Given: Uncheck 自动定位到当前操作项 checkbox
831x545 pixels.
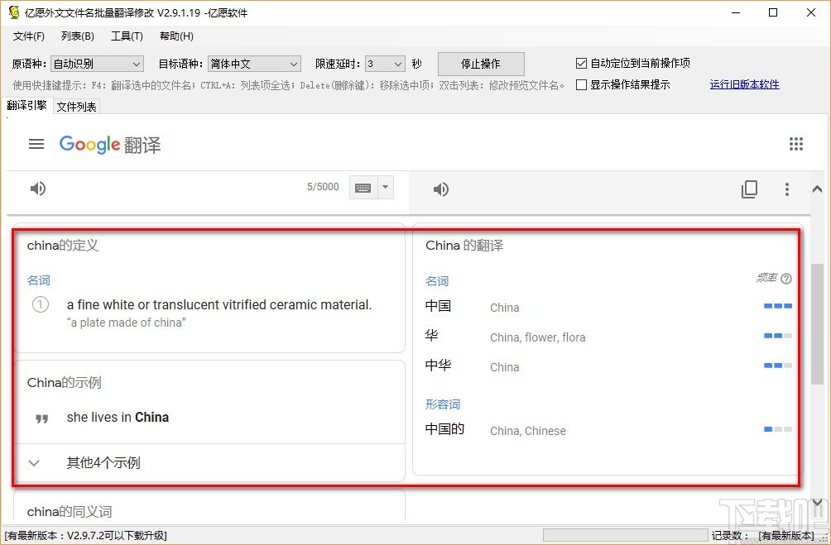Looking at the screenshot, I should click(581, 64).
